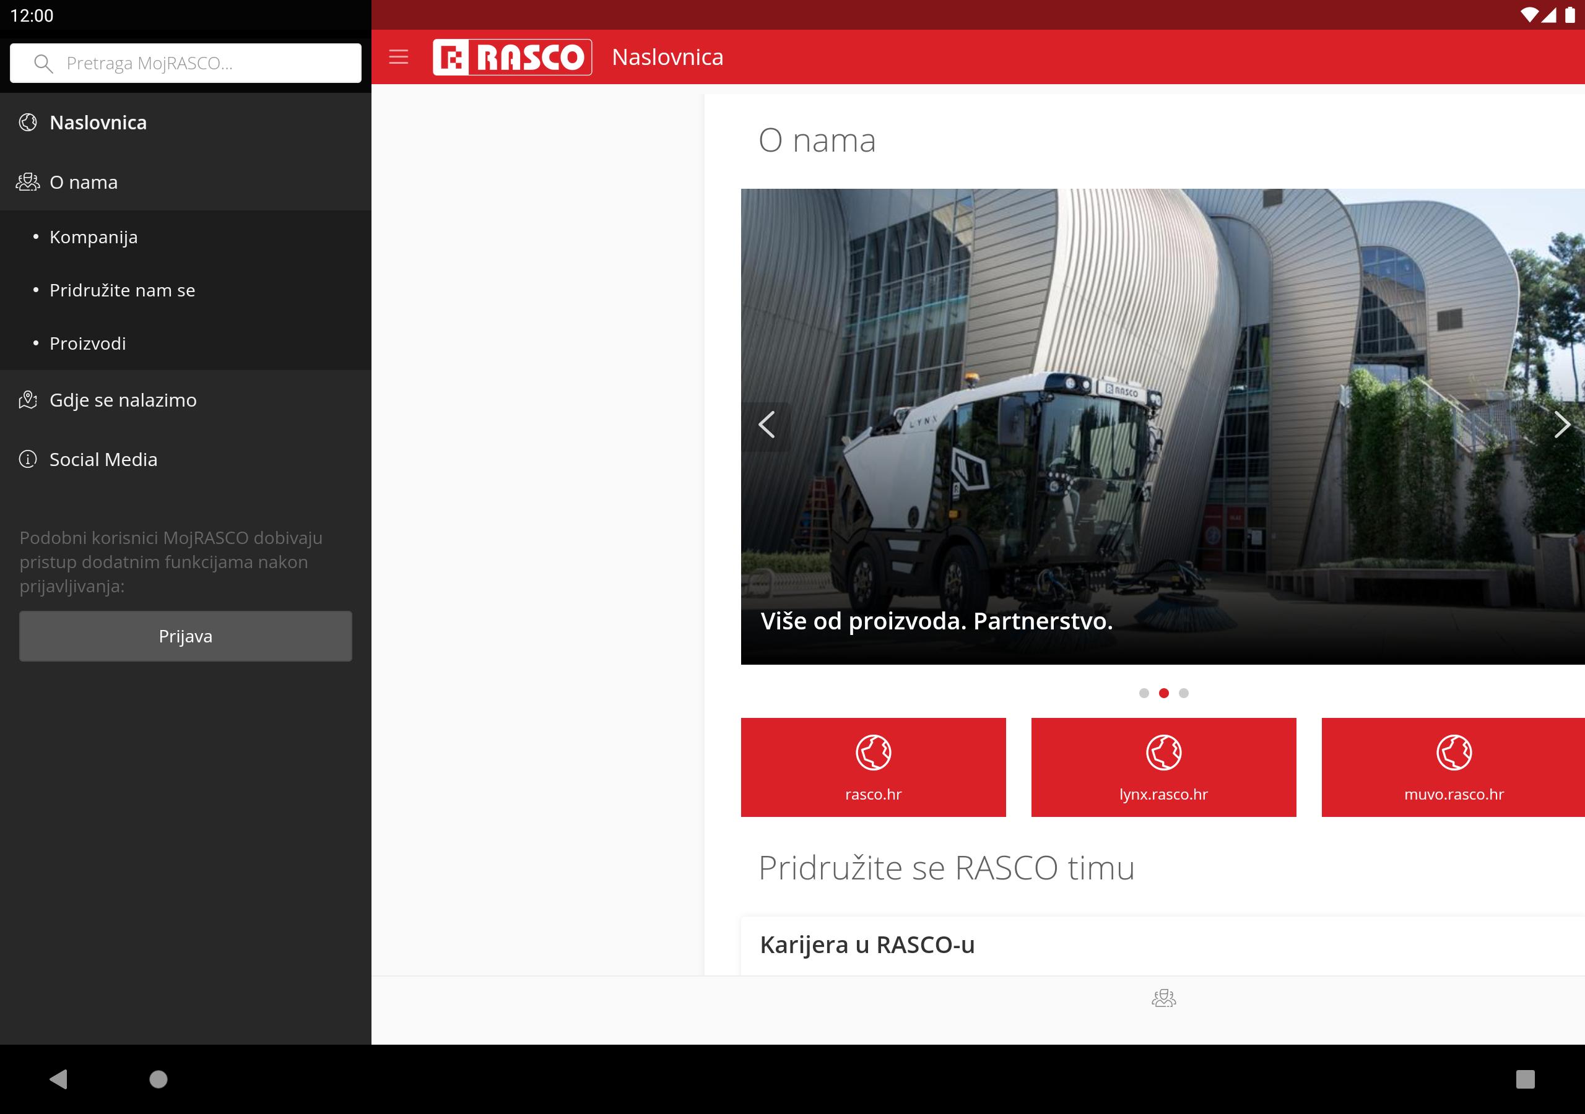Tap the RASCO logo in header
This screenshot has width=1585, height=1114.
click(512, 56)
